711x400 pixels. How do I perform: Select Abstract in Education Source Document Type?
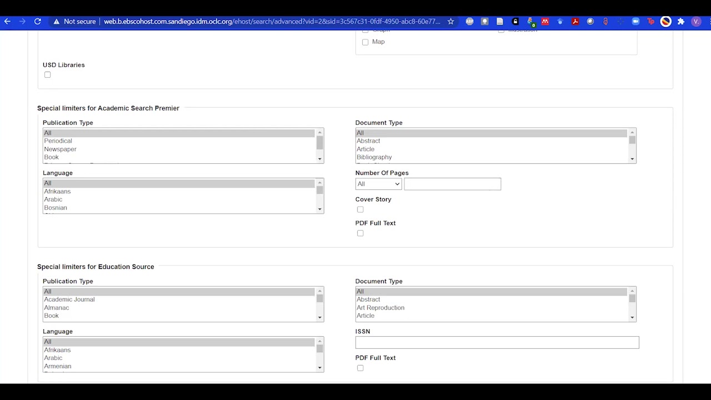coord(492,299)
